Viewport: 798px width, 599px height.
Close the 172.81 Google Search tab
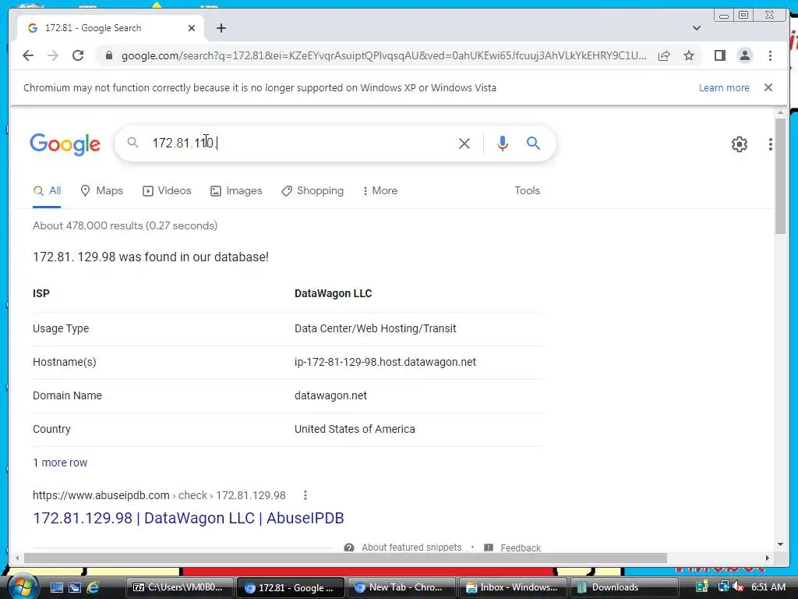tap(192, 28)
